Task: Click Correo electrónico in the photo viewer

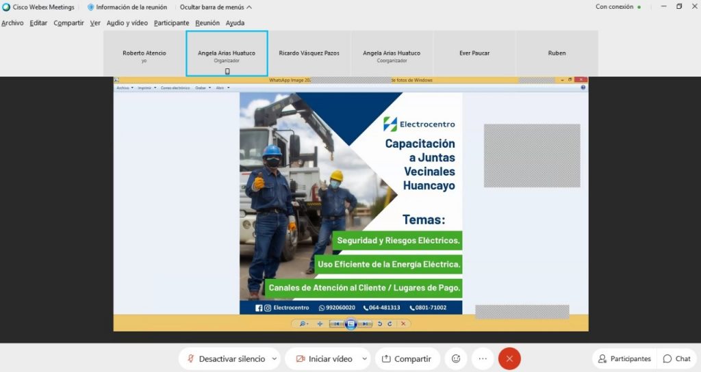Action: pyautogui.click(x=175, y=88)
